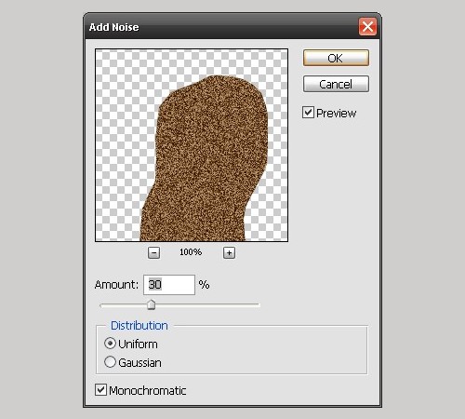Screen dimensions: 465x419
Task: Zoom out the preview with minus button
Action: (x=153, y=252)
